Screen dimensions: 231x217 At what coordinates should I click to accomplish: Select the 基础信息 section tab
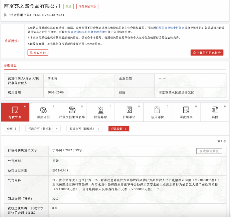pos(10,65)
